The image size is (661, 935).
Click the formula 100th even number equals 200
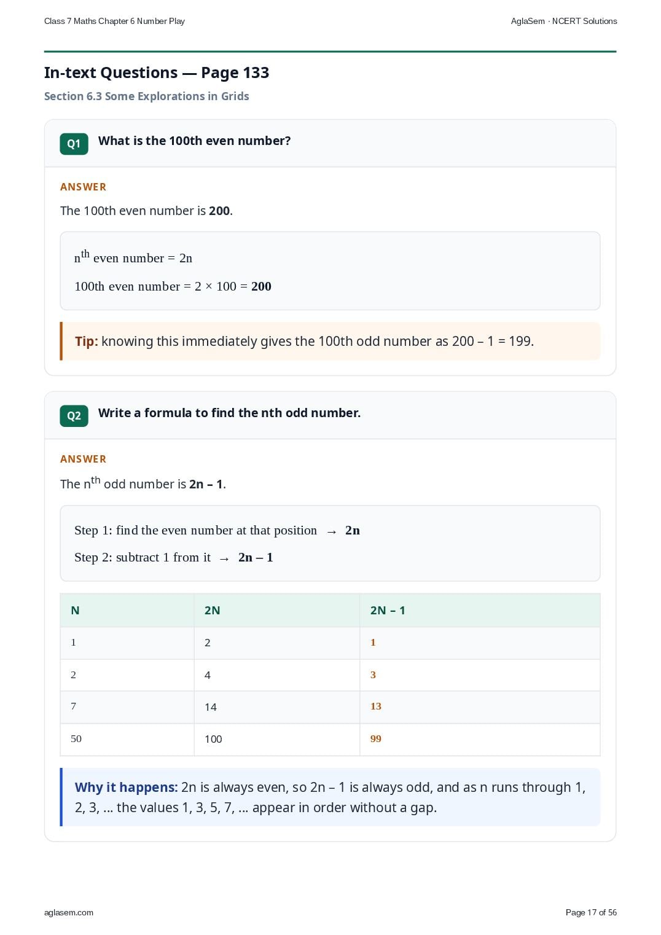coord(173,286)
